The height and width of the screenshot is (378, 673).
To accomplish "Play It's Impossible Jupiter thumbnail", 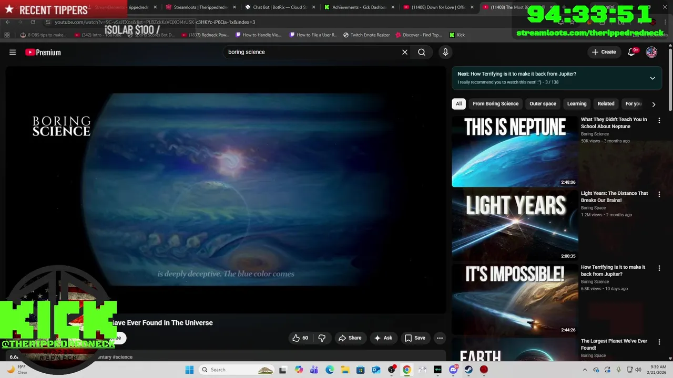I will pyautogui.click(x=515, y=299).
